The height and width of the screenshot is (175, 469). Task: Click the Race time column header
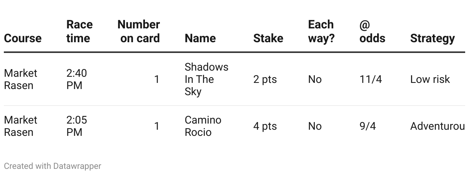coord(79,31)
